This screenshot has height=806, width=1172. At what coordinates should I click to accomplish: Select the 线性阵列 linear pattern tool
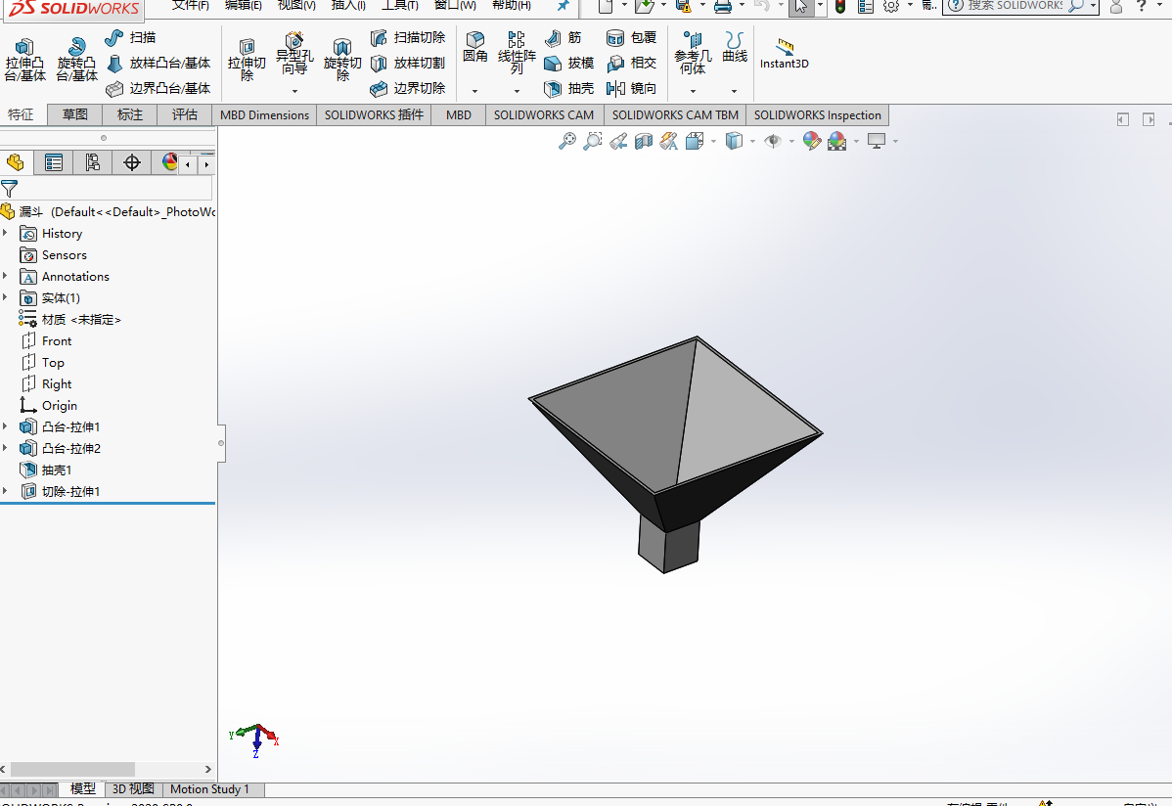point(517,53)
